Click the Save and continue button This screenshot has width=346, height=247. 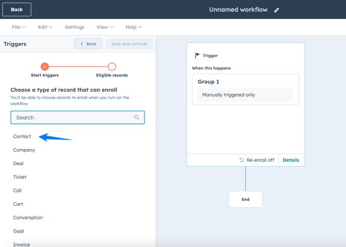(129, 44)
